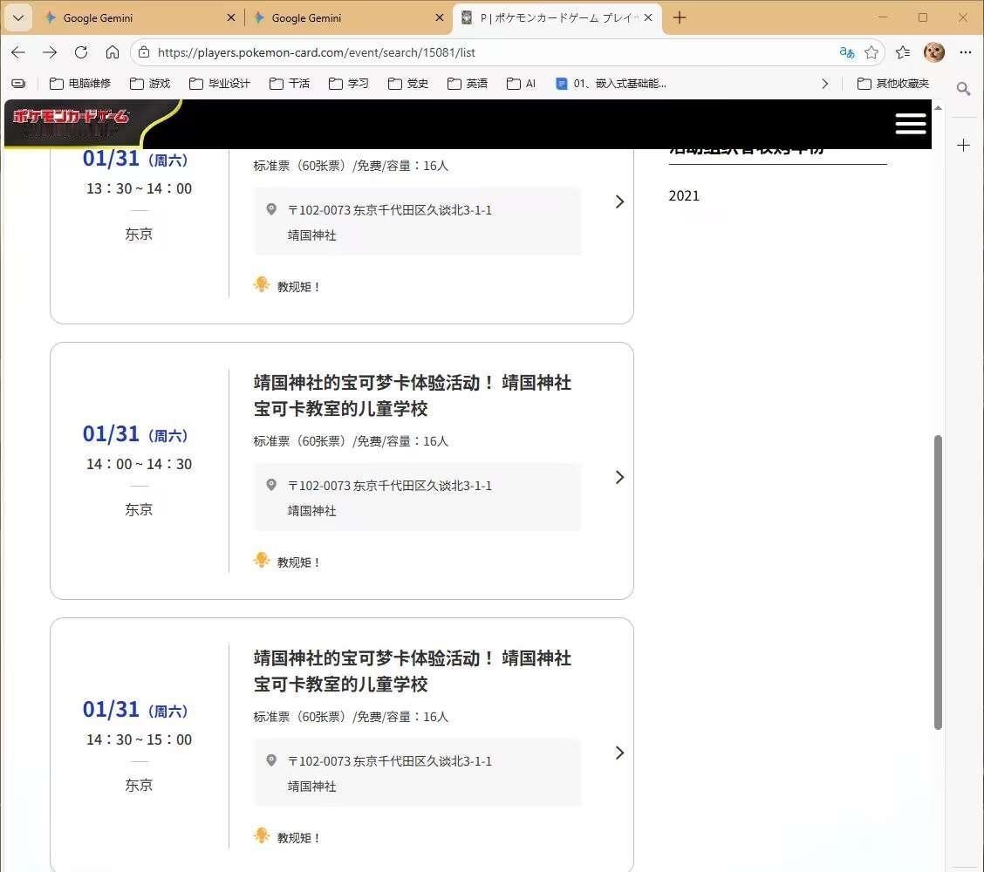Open the 学习 bookmark folder

coord(348,84)
